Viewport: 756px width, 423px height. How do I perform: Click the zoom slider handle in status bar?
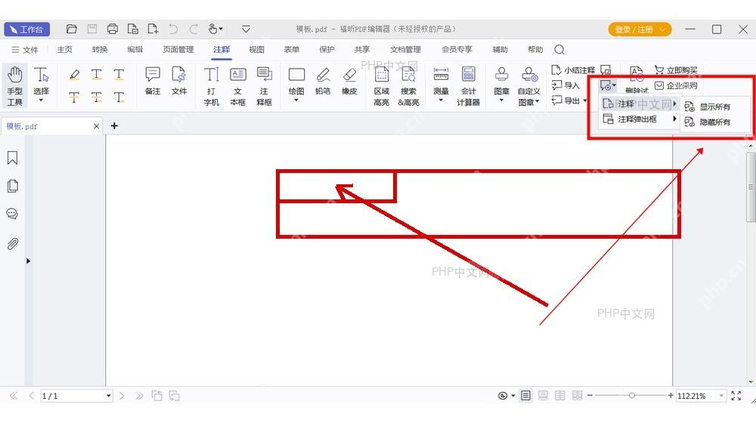click(631, 396)
